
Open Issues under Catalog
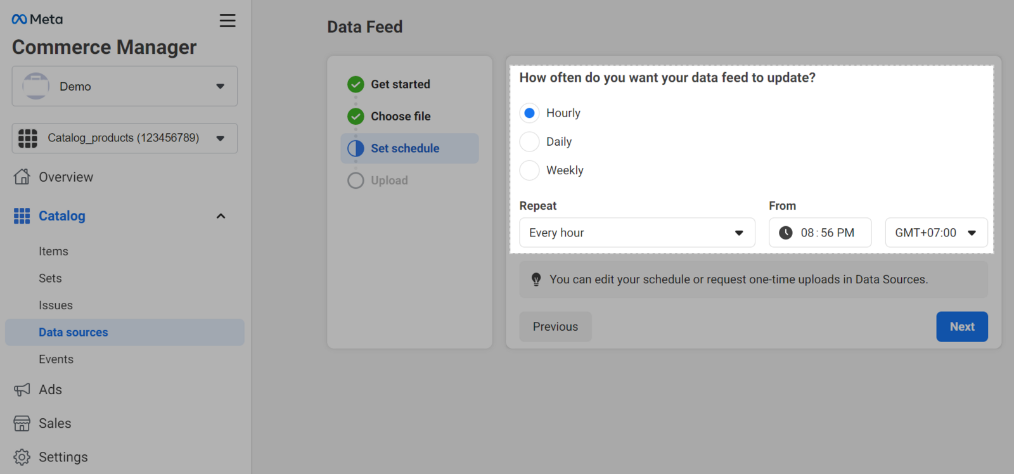[x=56, y=305]
